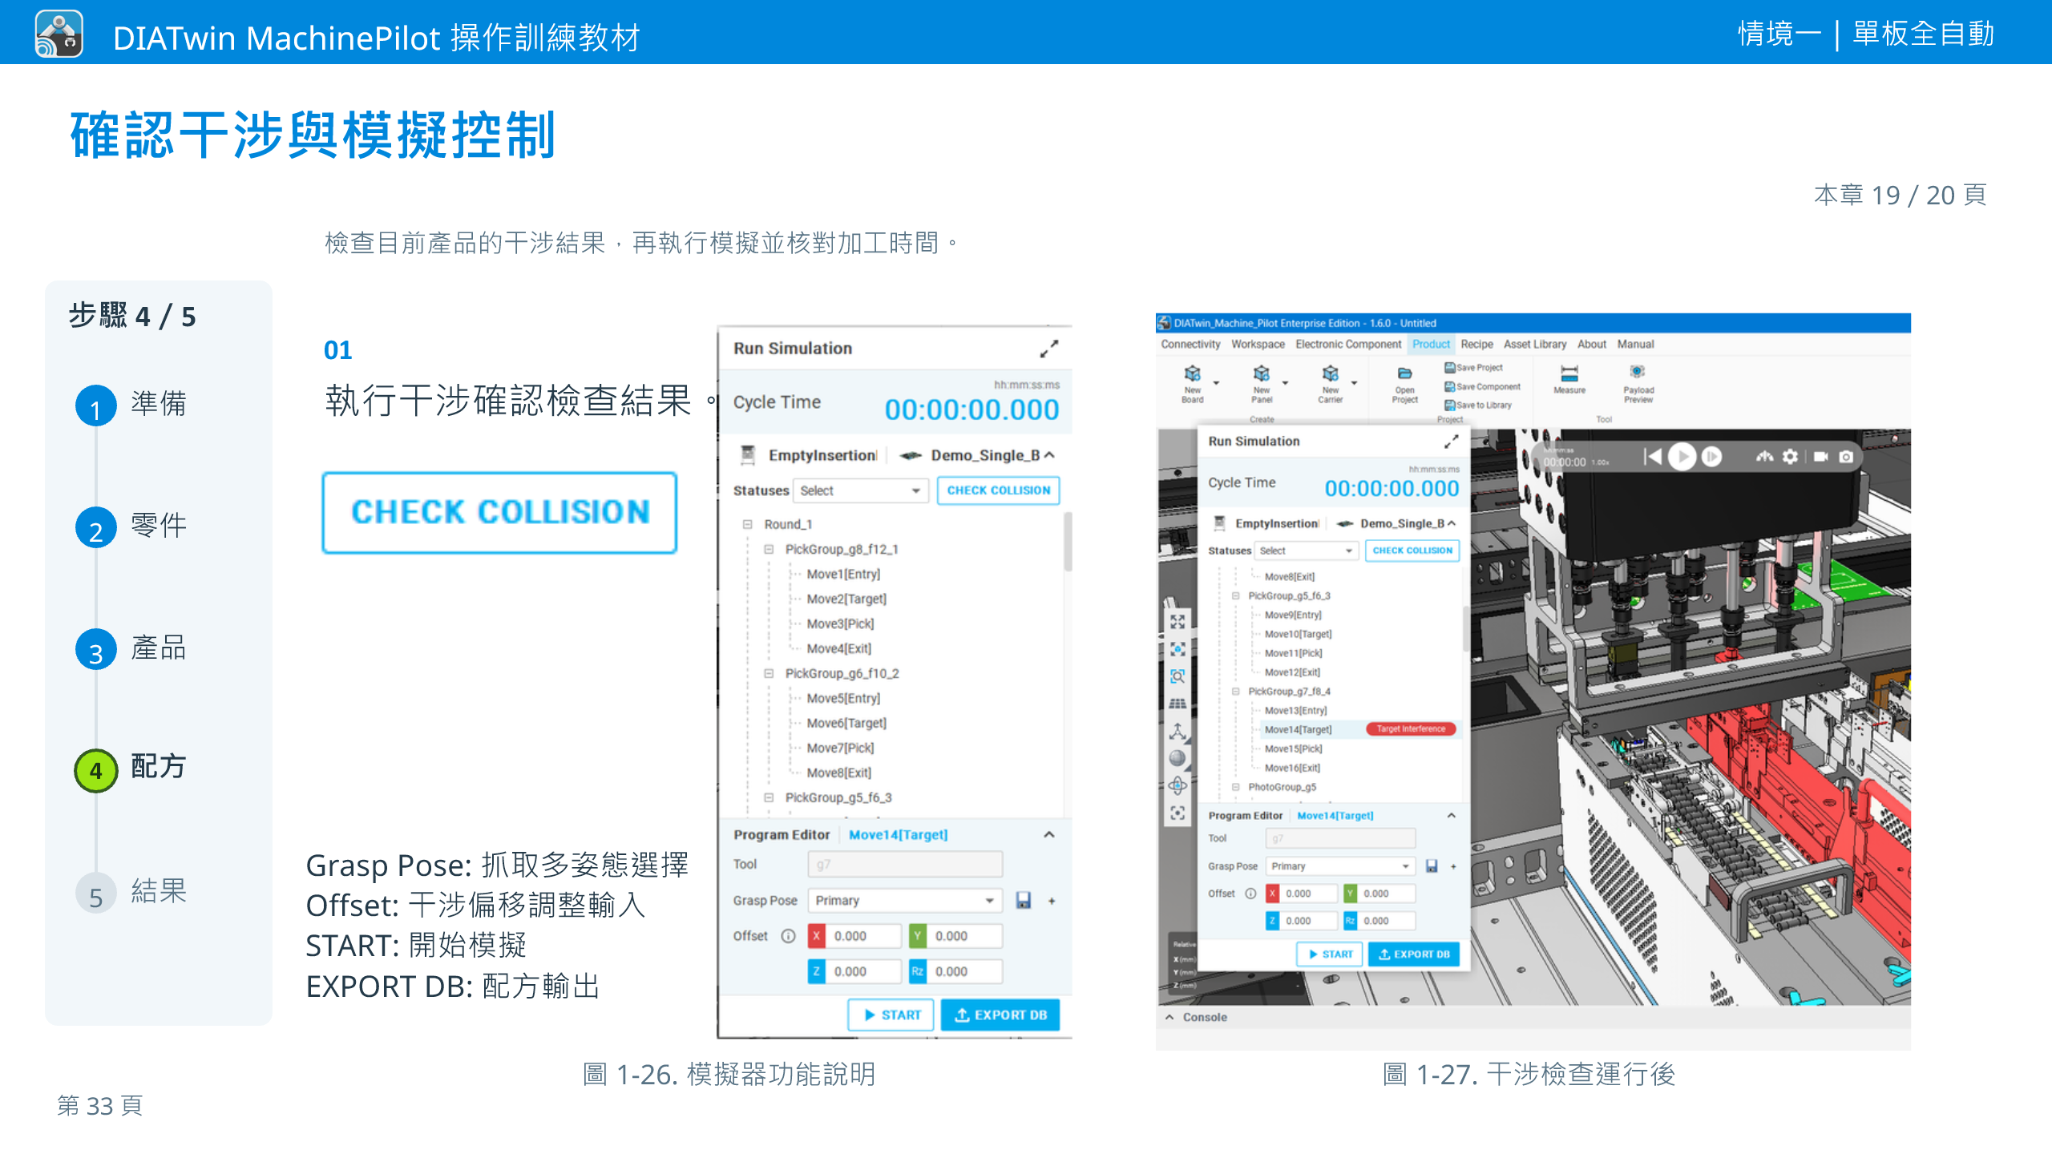The width and height of the screenshot is (2052, 1154).
Task: Expand the Console panel
Action: click(x=1169, y=1017)
